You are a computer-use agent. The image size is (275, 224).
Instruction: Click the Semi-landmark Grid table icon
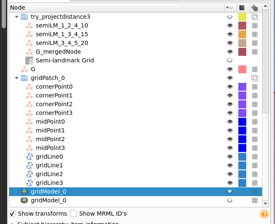[x=29, y=60]
